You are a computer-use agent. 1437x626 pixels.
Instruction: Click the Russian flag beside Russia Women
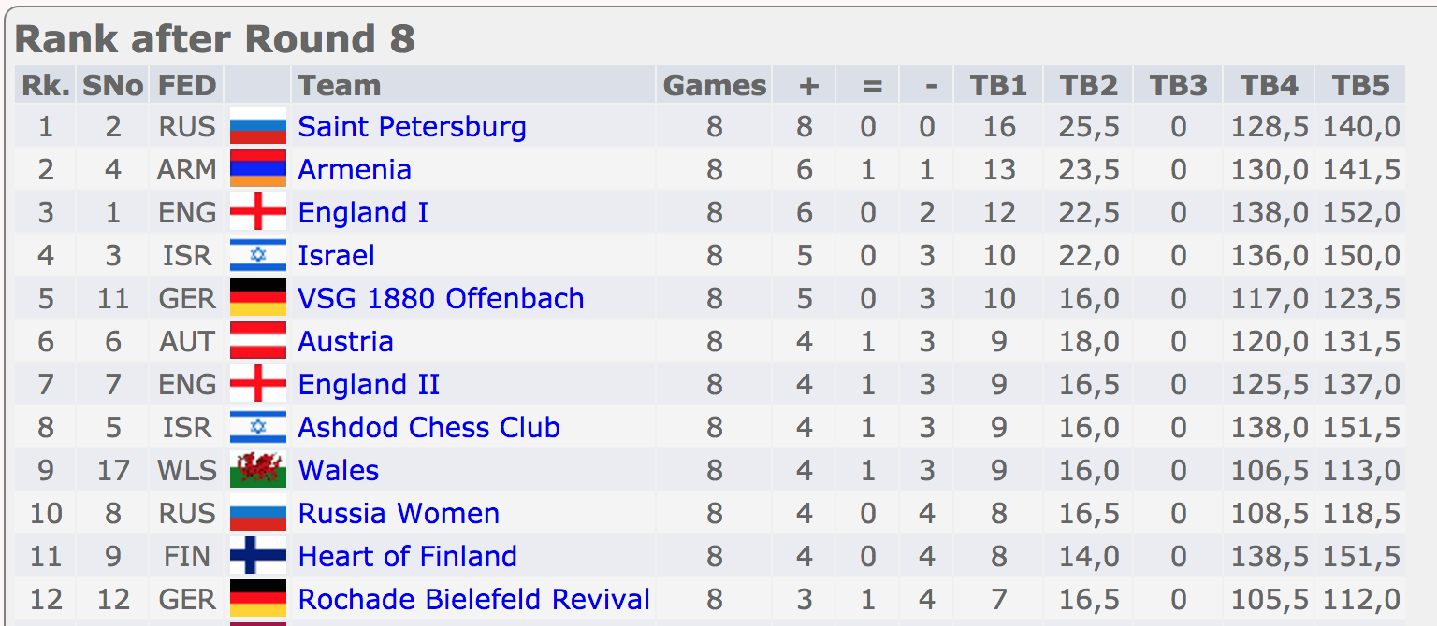click(257, 513)
